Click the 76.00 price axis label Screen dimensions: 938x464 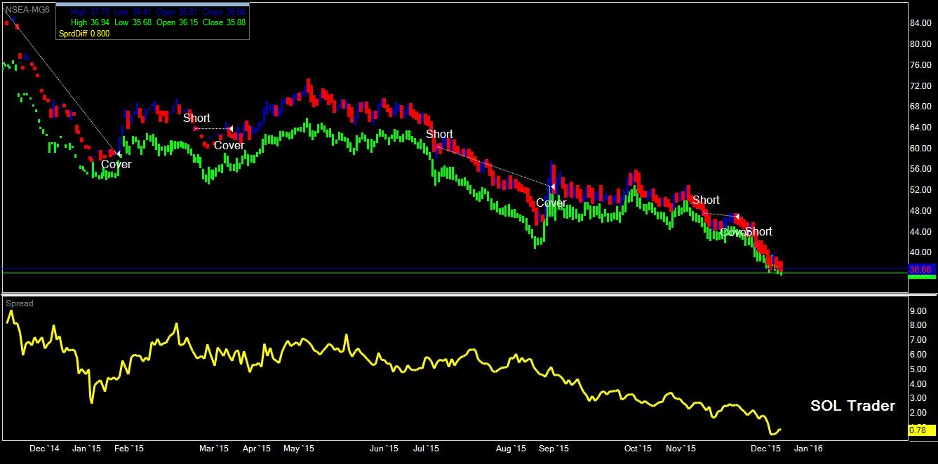click(920, 64)
